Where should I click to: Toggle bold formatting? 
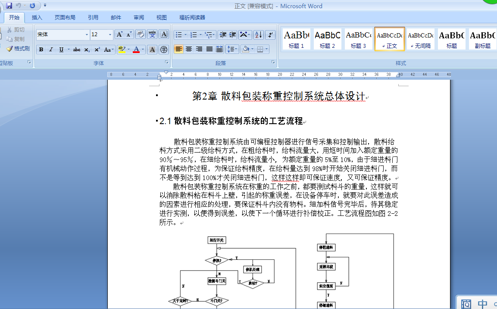(x=41, y=50)
